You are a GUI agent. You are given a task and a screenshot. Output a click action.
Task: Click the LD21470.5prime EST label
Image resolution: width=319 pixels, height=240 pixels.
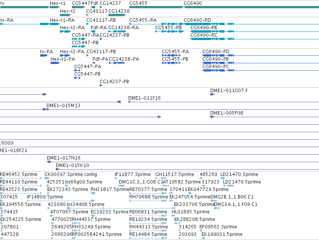point(242,182)
